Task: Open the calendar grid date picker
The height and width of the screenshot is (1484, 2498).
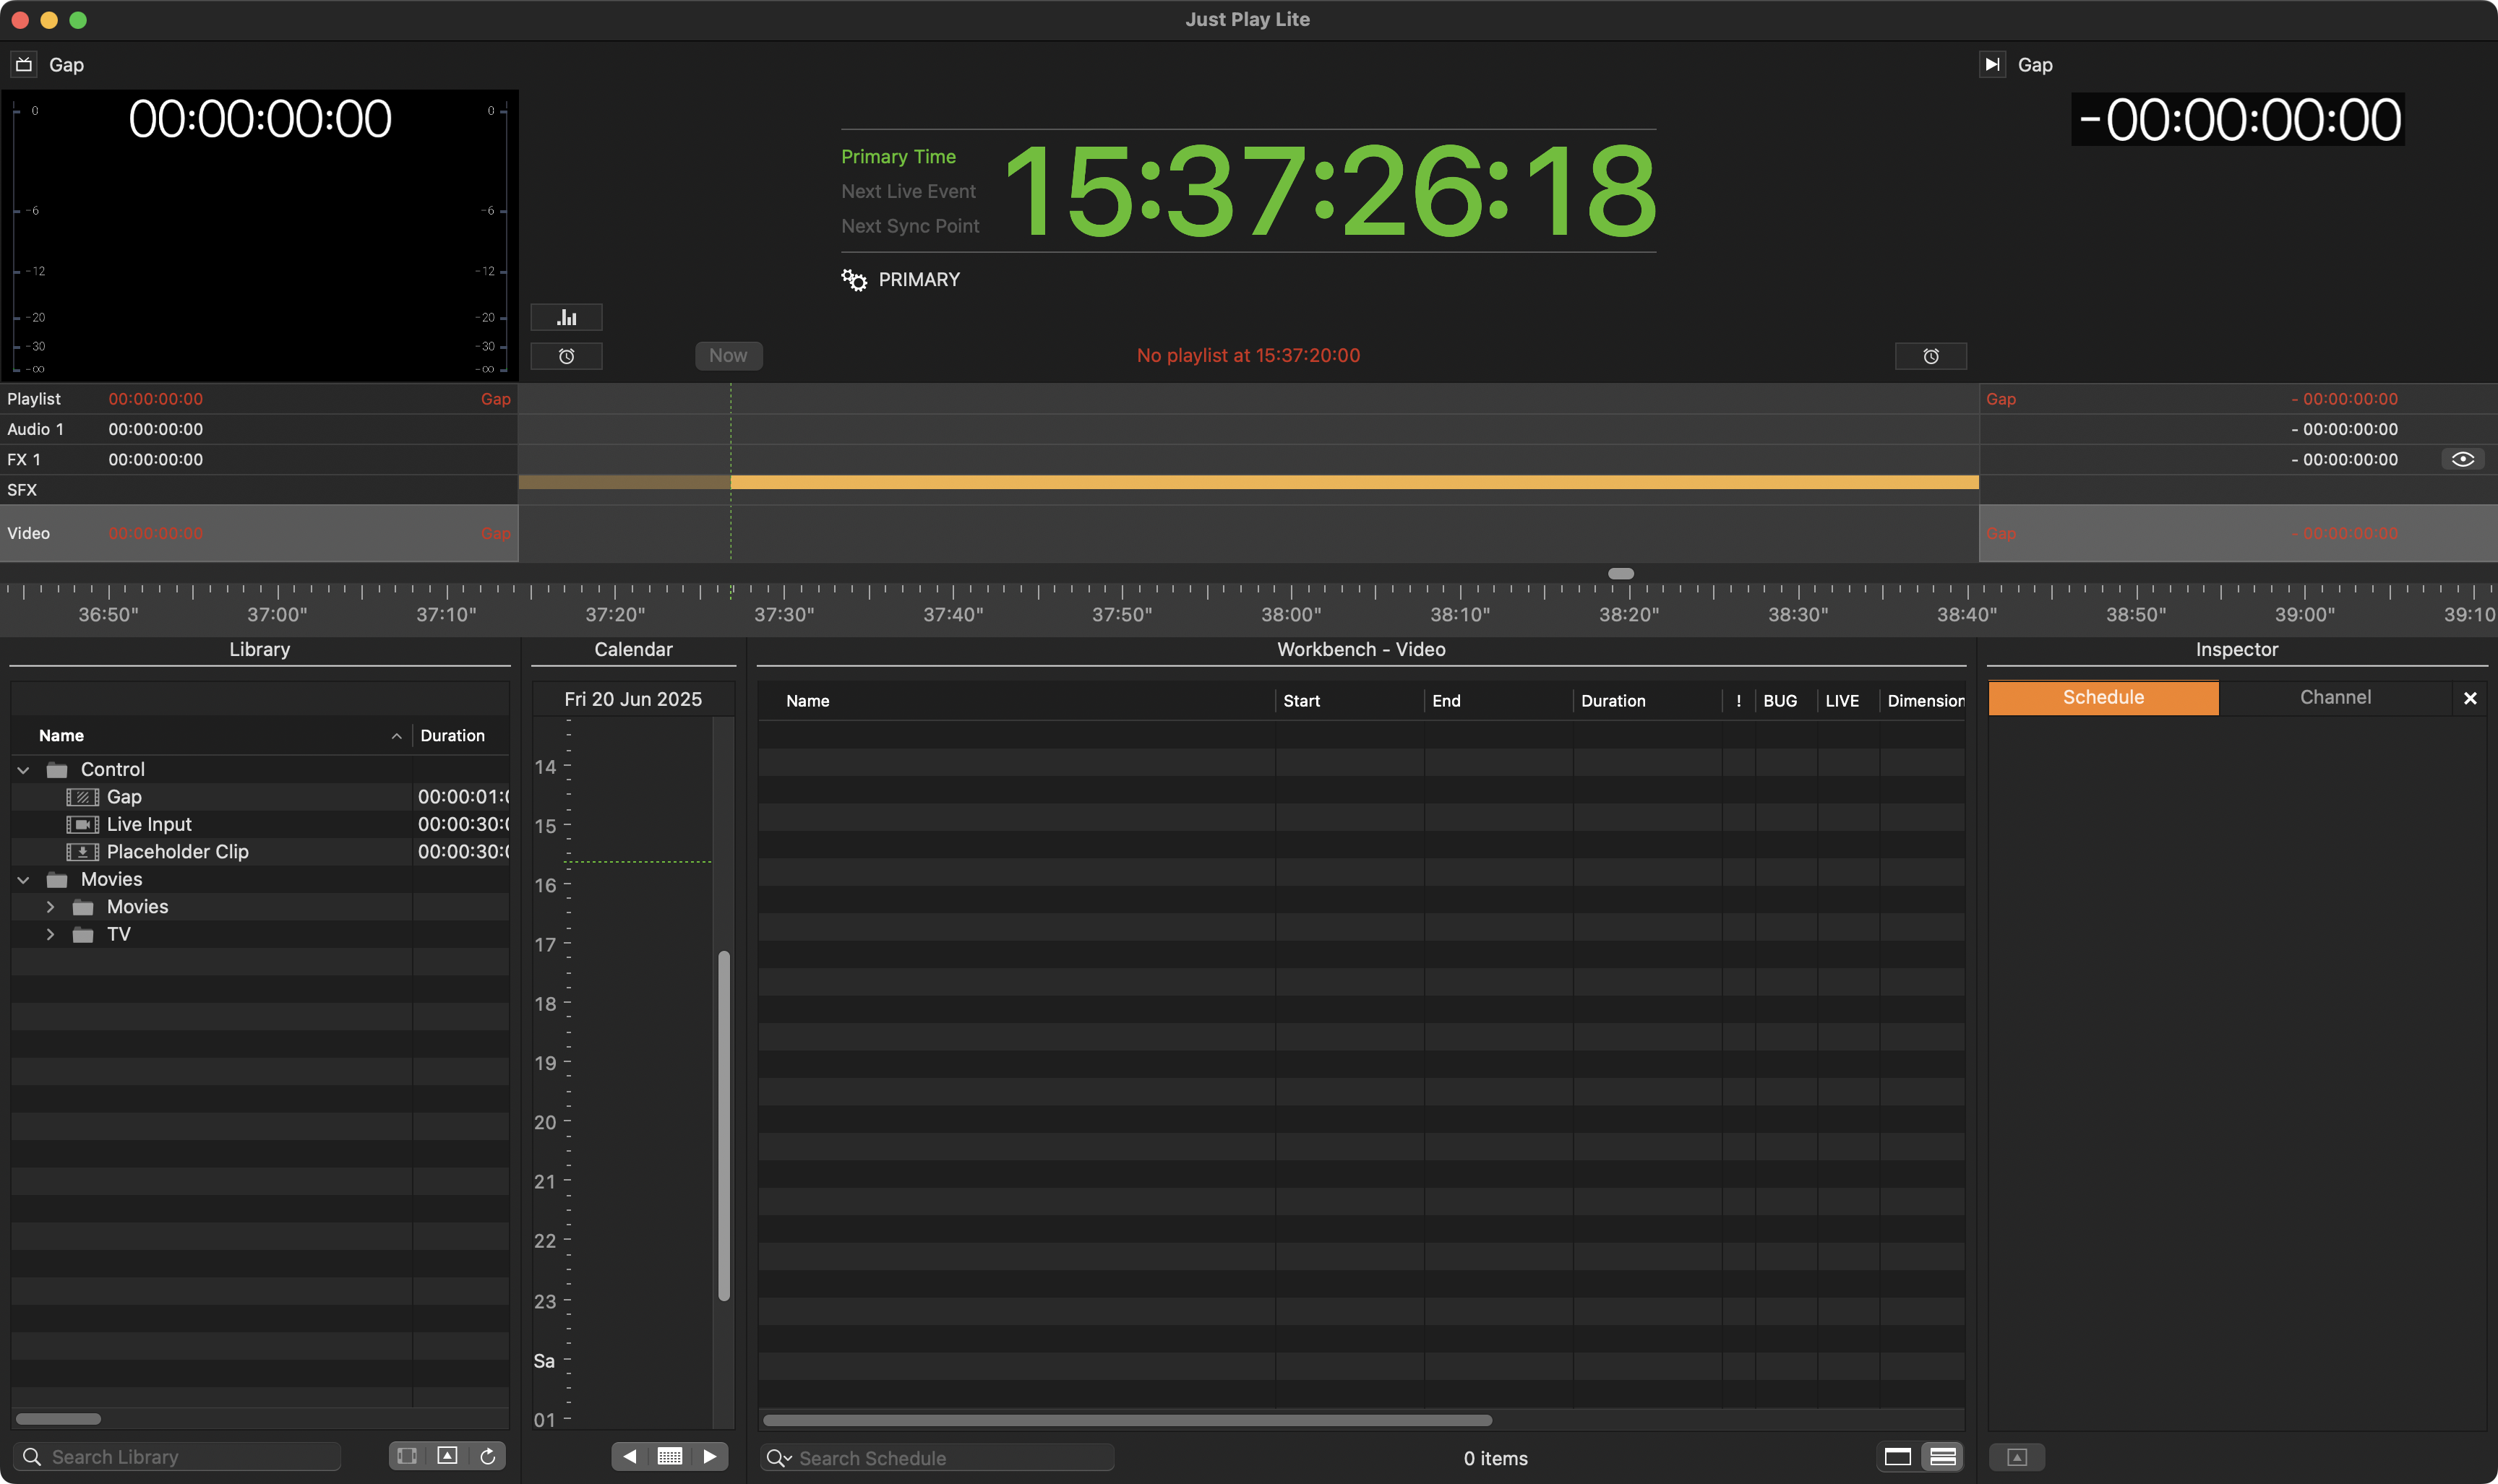Action: [669, 1456]
